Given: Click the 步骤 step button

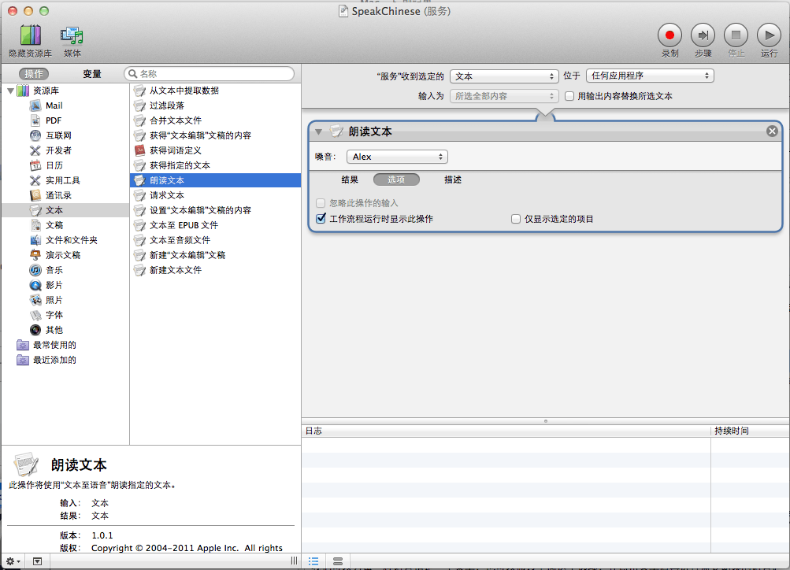Looking at the screenshot, I should click(x=703, y=35).
